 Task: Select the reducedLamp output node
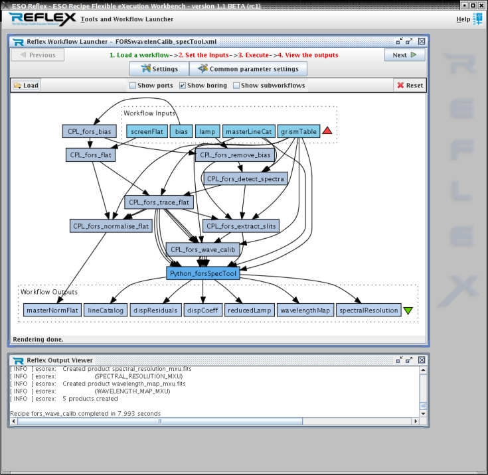pyautogui.click(x=249, y=310)
